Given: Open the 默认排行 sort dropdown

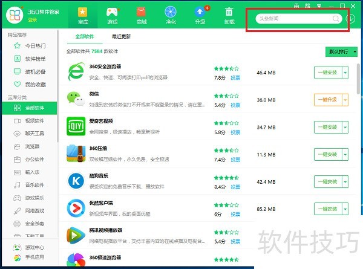Looking at the screenshot, I should click(x=341, y=52).
